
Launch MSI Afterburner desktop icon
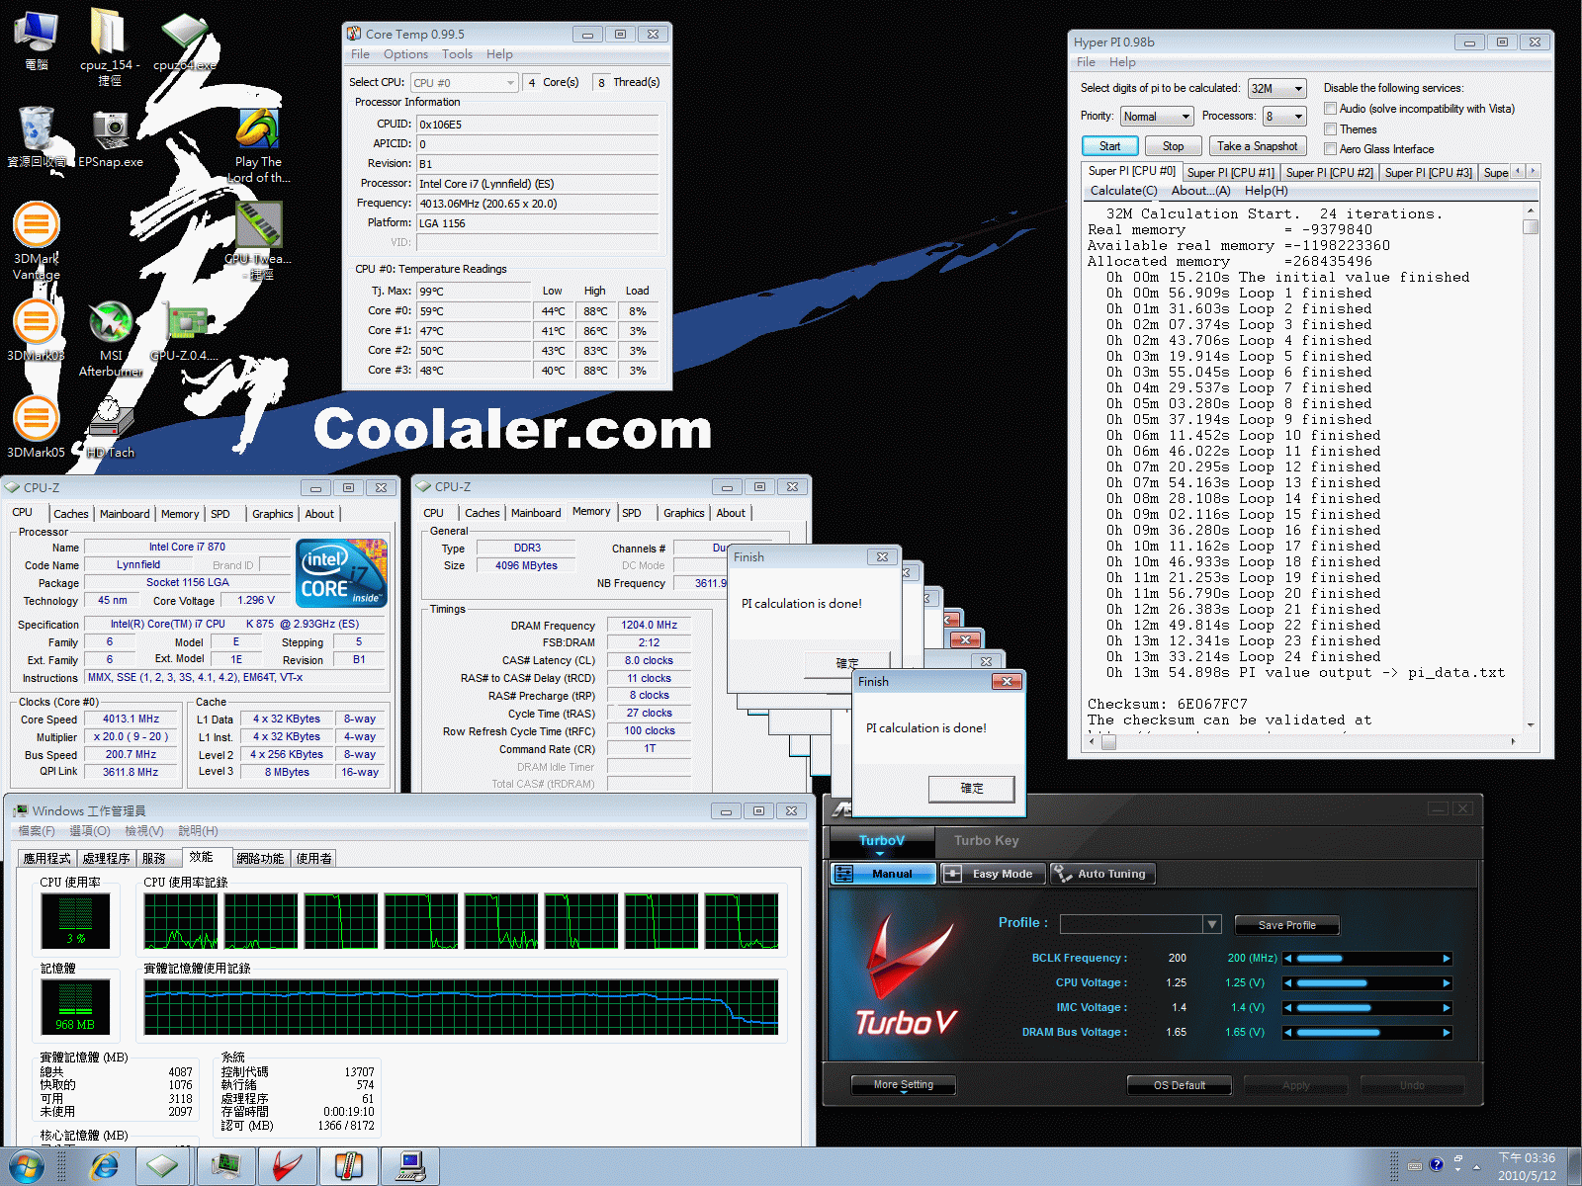click(111, 339)
